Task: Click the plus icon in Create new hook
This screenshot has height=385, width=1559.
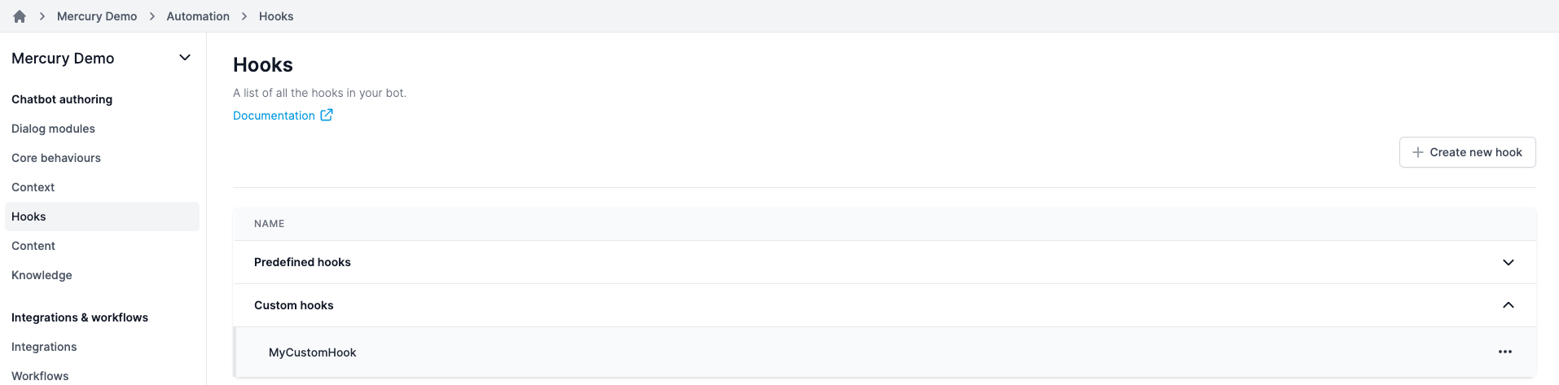Action: pos(1418,152)
